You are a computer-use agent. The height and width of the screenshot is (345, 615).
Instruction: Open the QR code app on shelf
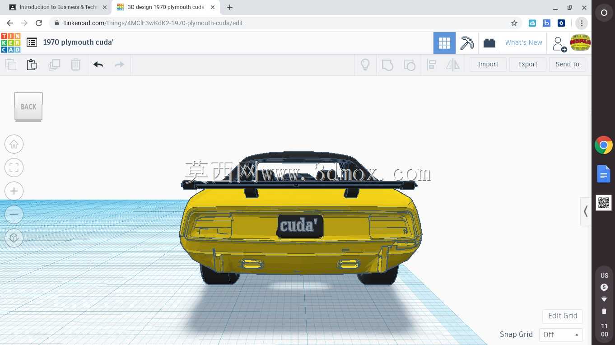point(604,203)
